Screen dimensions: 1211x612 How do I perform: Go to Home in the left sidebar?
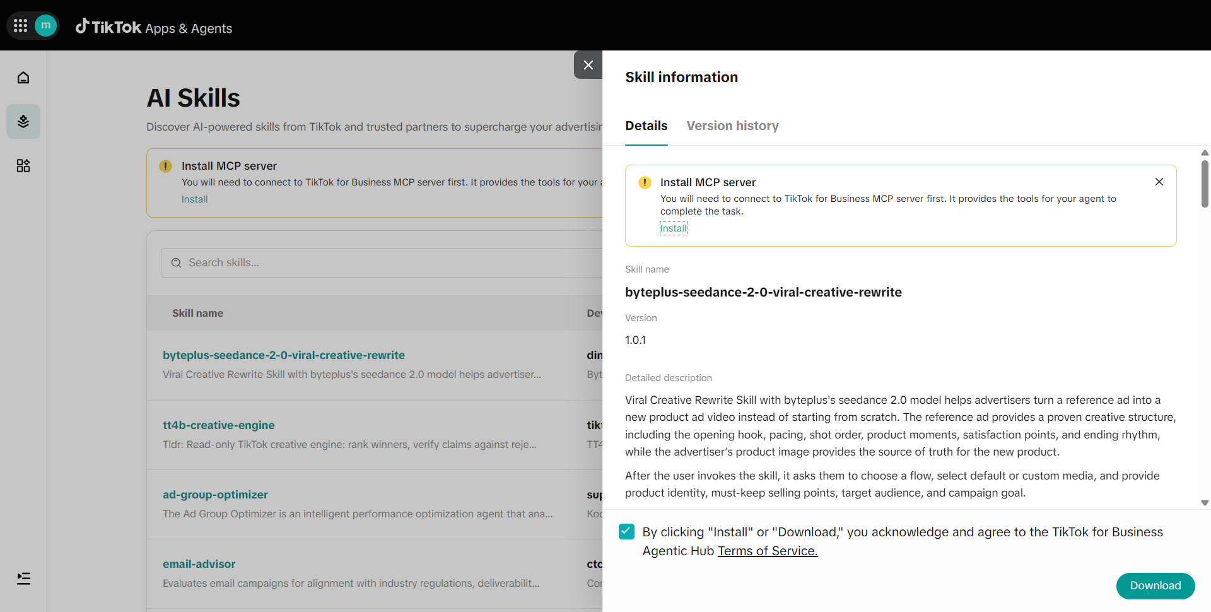23,78
